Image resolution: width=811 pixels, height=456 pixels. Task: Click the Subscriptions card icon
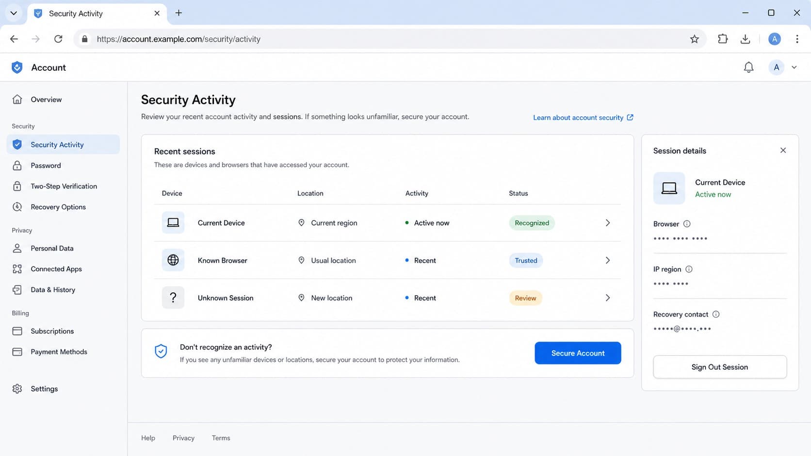(17, 331)
